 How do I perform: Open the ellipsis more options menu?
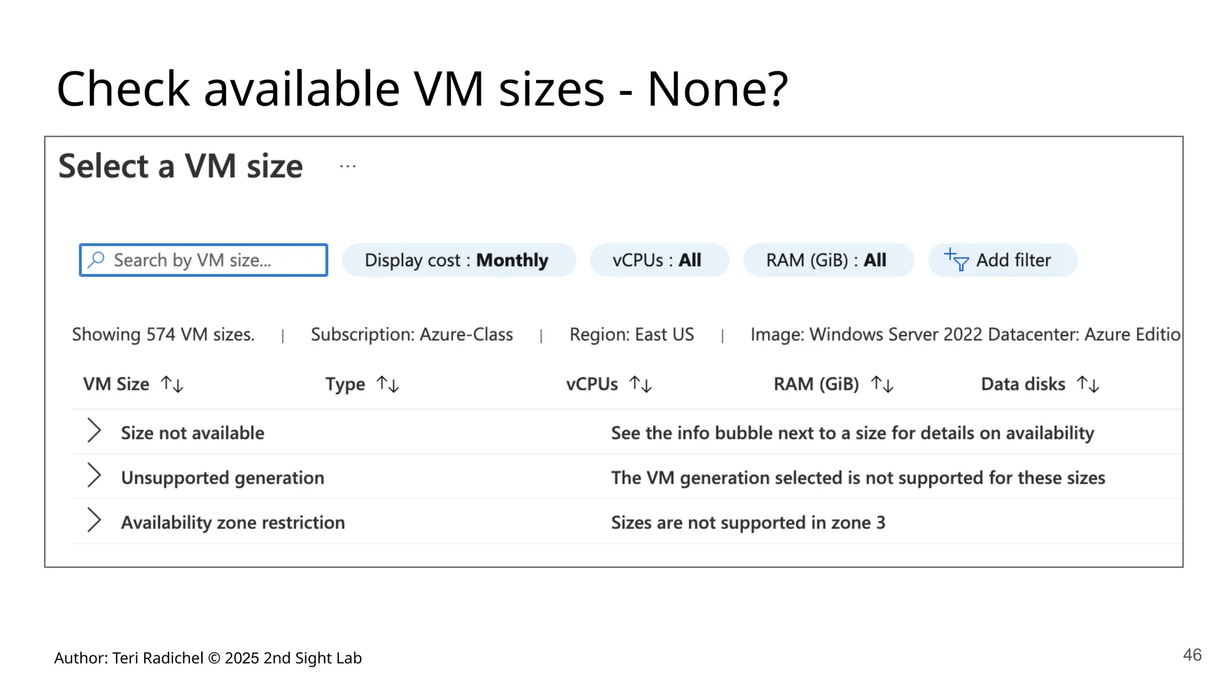tap(347, 166)
